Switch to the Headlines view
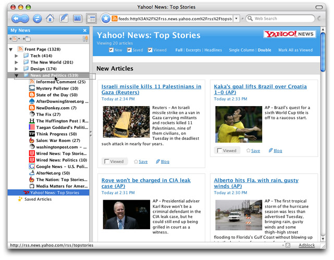 tap(213, 50)
